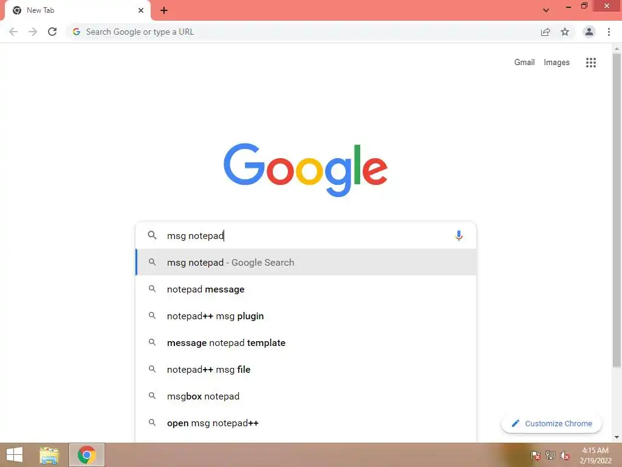Screen dimensions: 622x467
Task: Choose 'notepad message' suggestion
Action: click(306, 289)
